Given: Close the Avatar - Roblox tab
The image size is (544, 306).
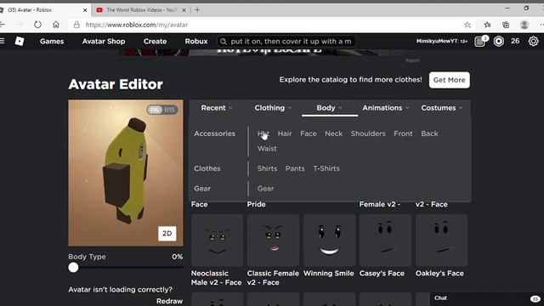Looking at the screenshot, I should (x=85, y=10).
